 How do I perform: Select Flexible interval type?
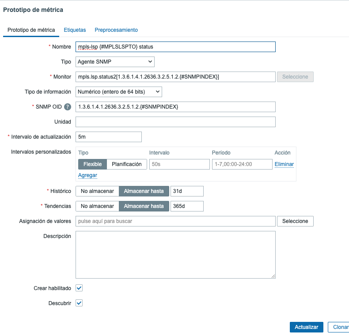[92, 164]
